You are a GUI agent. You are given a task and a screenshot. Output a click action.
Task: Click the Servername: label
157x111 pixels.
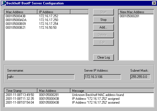pos(15,71)
